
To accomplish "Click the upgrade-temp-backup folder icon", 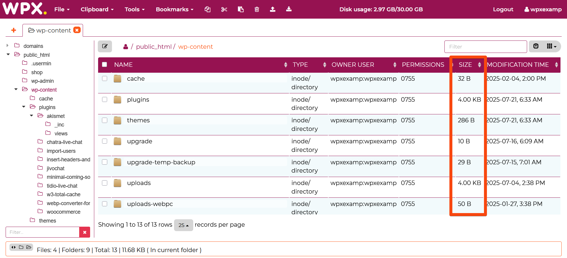I will [118, 162].
